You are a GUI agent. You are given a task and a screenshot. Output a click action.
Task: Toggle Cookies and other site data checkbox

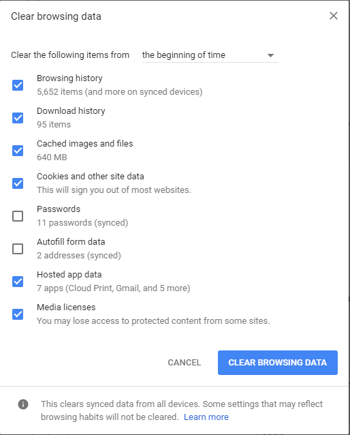(x=18, y=183)
